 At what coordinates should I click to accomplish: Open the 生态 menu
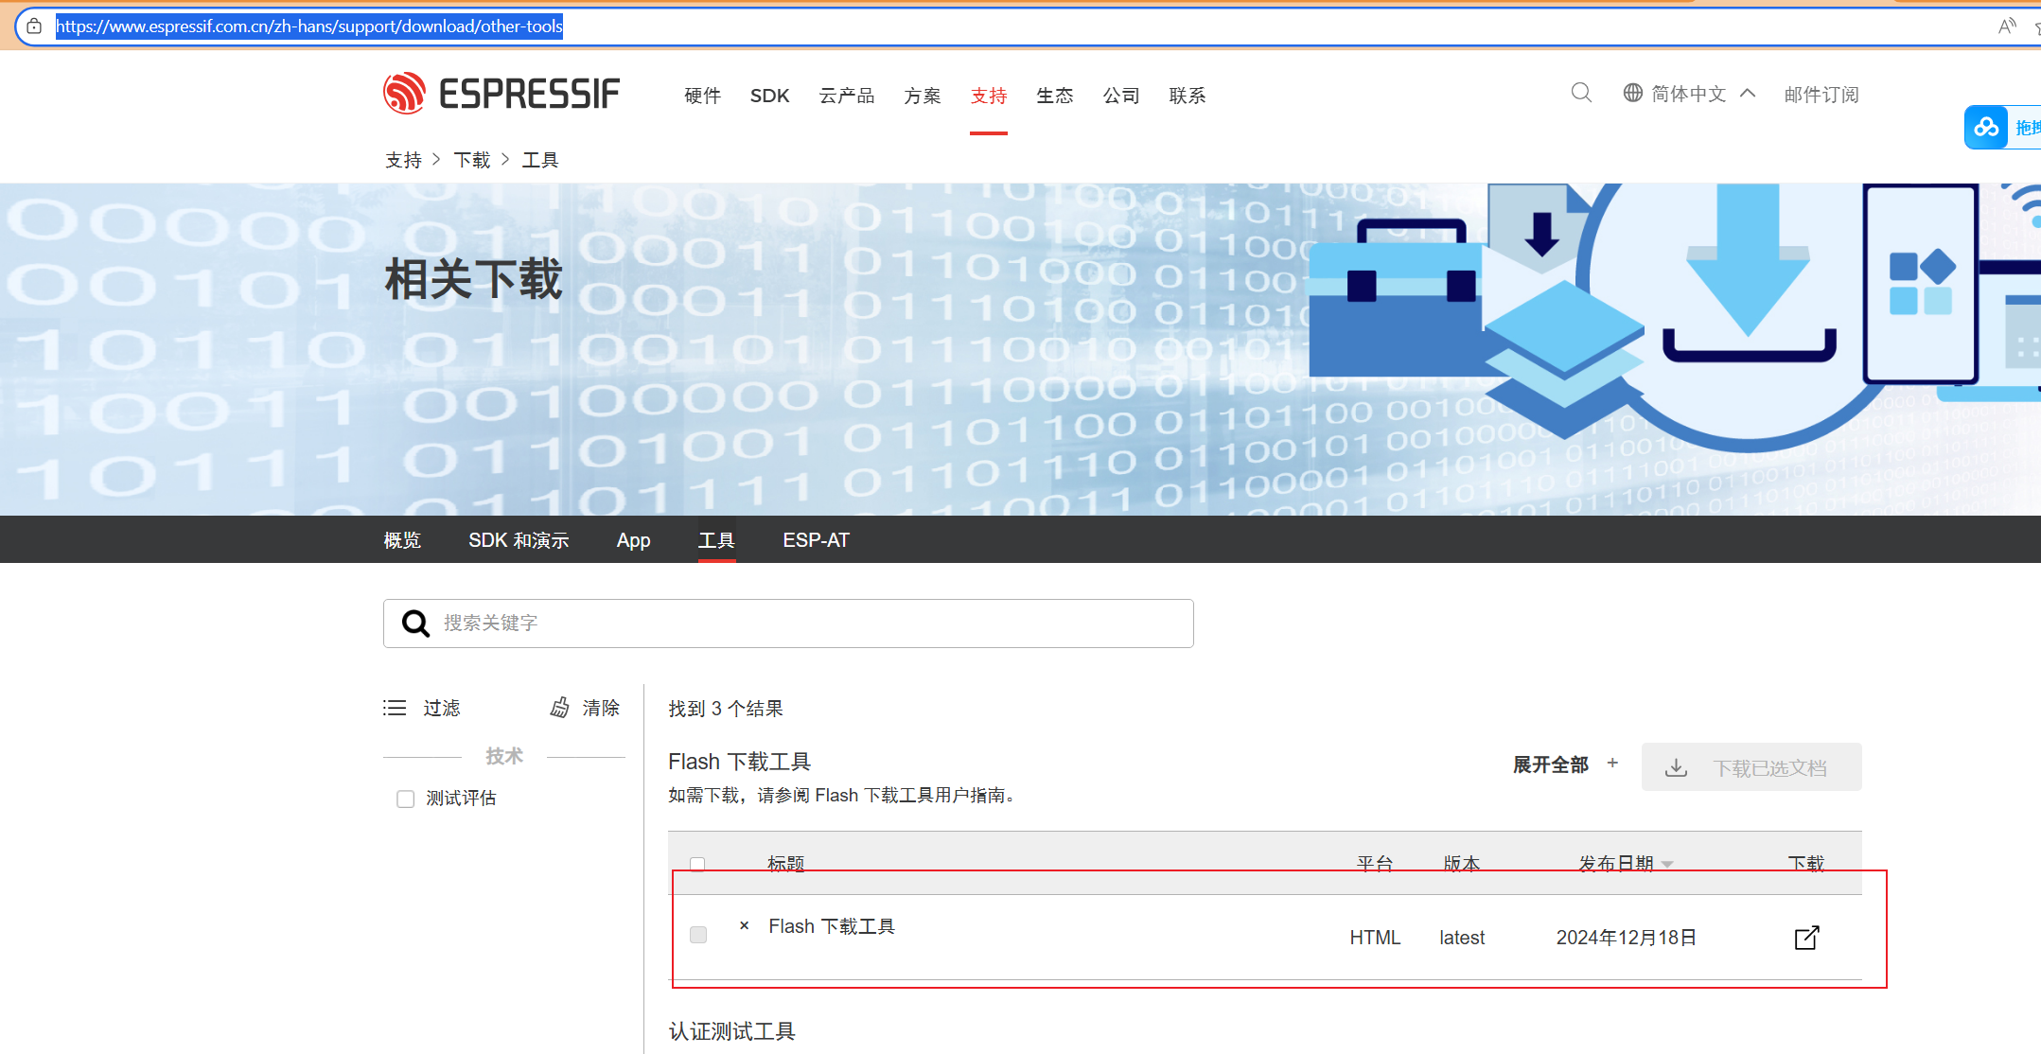pyautogui.click(x=1055, y=96)
